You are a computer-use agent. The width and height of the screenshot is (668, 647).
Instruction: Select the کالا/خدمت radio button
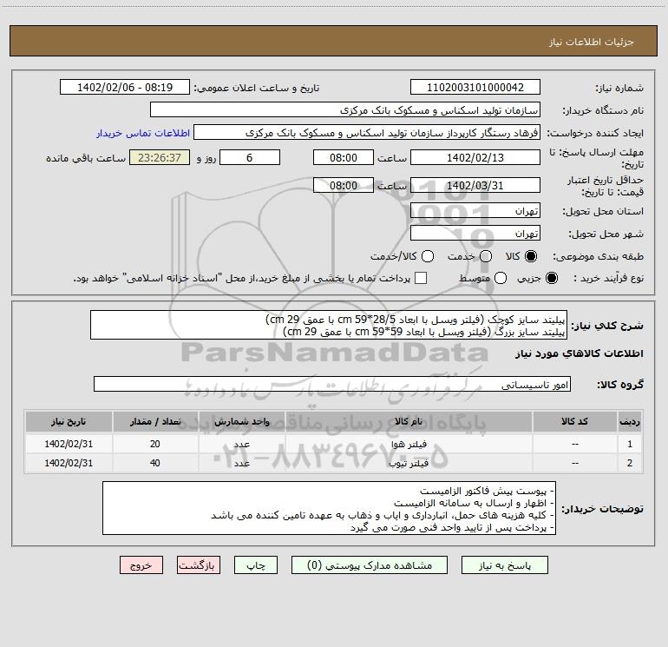[x=428, y=256]
